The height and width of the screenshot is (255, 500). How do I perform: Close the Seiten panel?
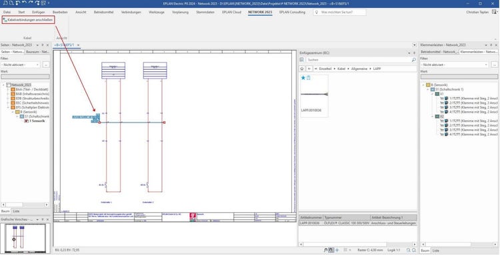(47, 45)
